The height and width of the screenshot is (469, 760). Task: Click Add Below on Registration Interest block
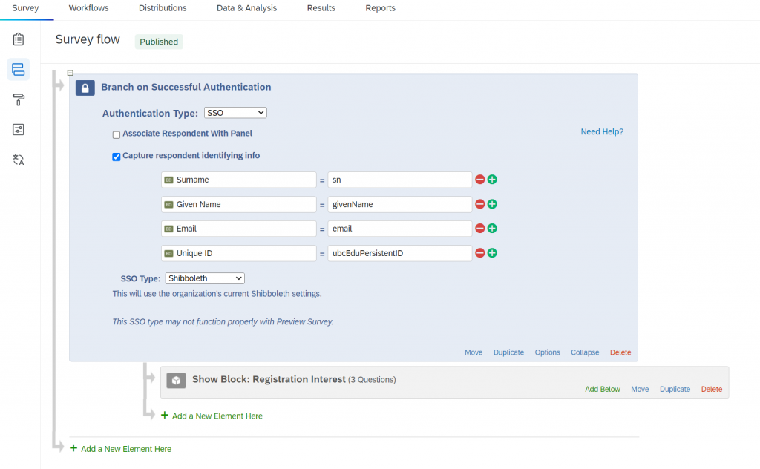coord(603,389)
